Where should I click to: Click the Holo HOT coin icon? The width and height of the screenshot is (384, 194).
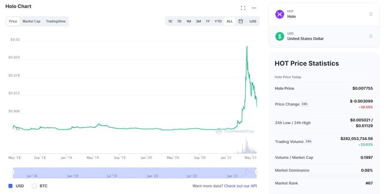click(280, 14)
